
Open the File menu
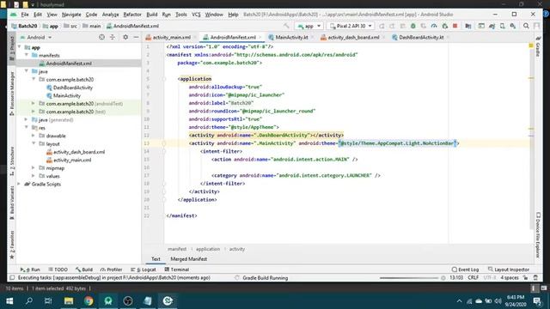(x=25, y=15)
